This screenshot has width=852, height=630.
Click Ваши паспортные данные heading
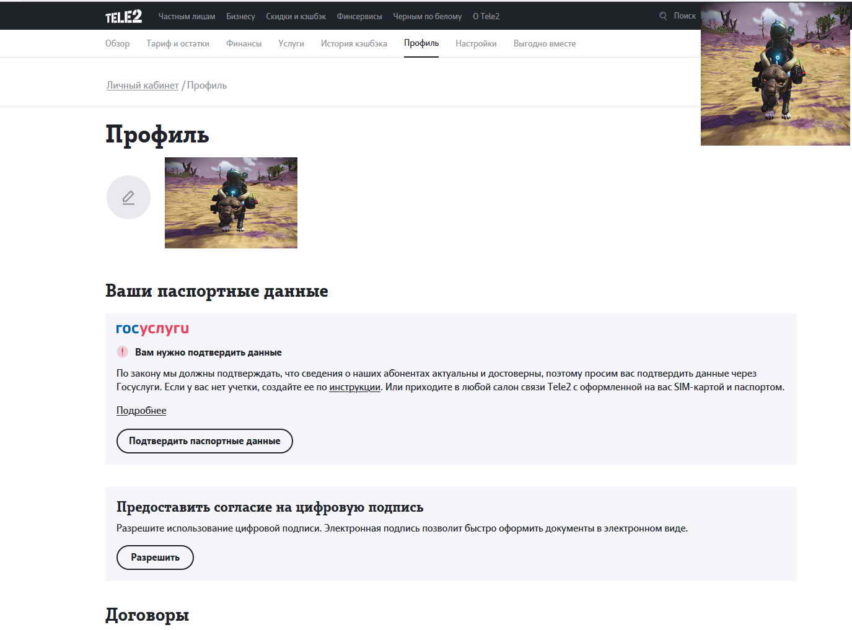[x=217, y=291]
